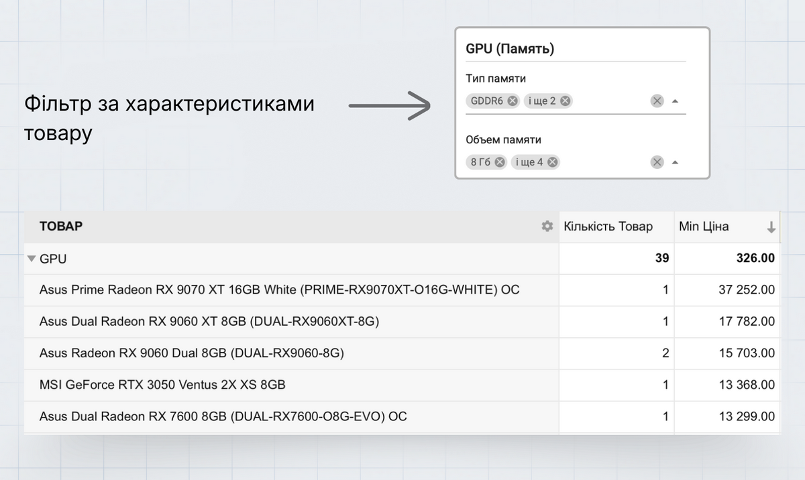
Task: Select MSI GeForce RTX 3050 Ventus row
Action: point(162,385)
